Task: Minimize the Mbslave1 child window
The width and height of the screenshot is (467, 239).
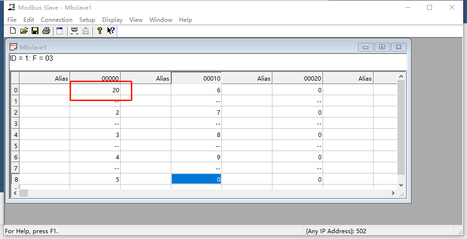Action: (x=365, y=47)
